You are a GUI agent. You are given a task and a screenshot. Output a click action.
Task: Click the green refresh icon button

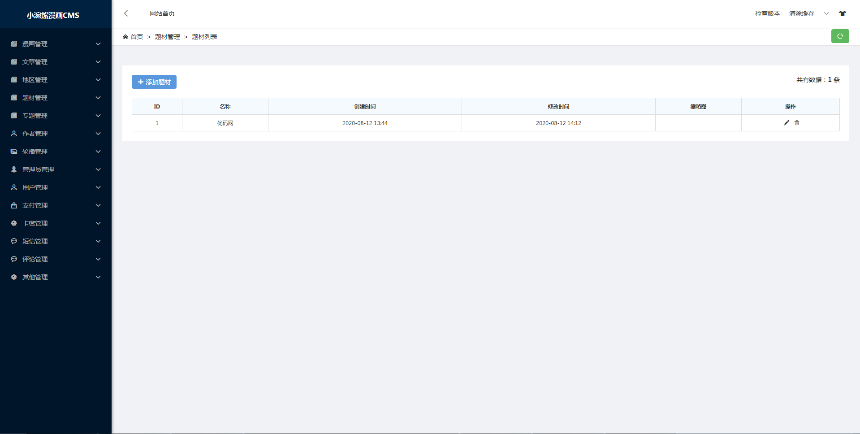[840, 36]
